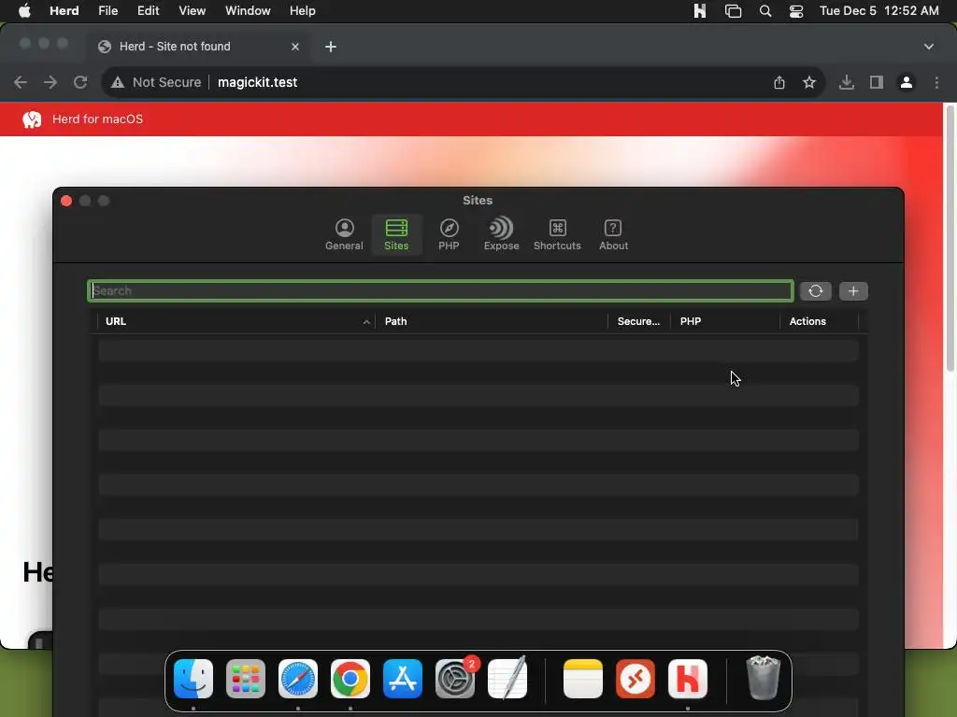
Task: Click the magickit.test address bar
Action: (x=258, y=82)
